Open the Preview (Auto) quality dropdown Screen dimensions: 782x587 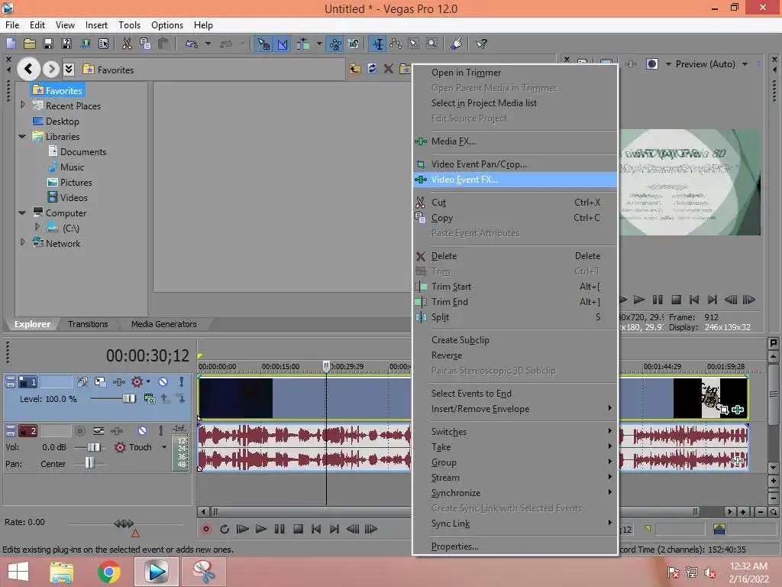coord(745,64)
